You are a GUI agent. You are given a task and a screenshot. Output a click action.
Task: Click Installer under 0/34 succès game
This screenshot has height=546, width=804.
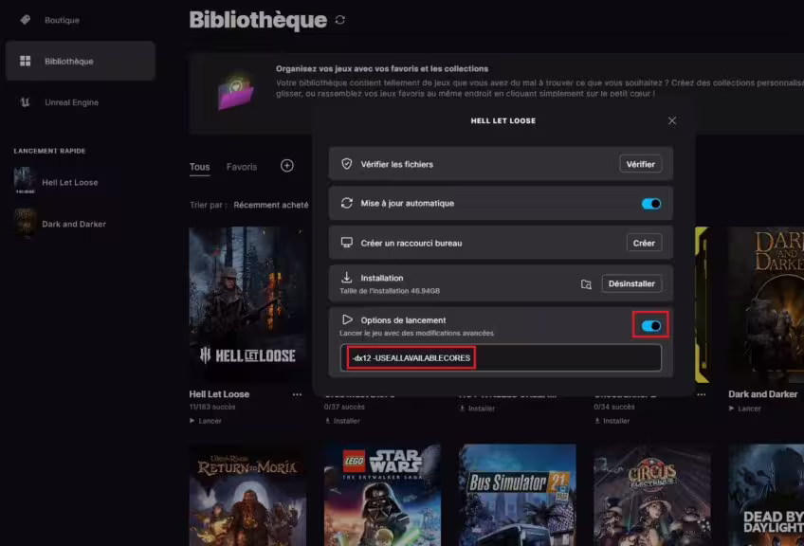click(x=612, y=421)
